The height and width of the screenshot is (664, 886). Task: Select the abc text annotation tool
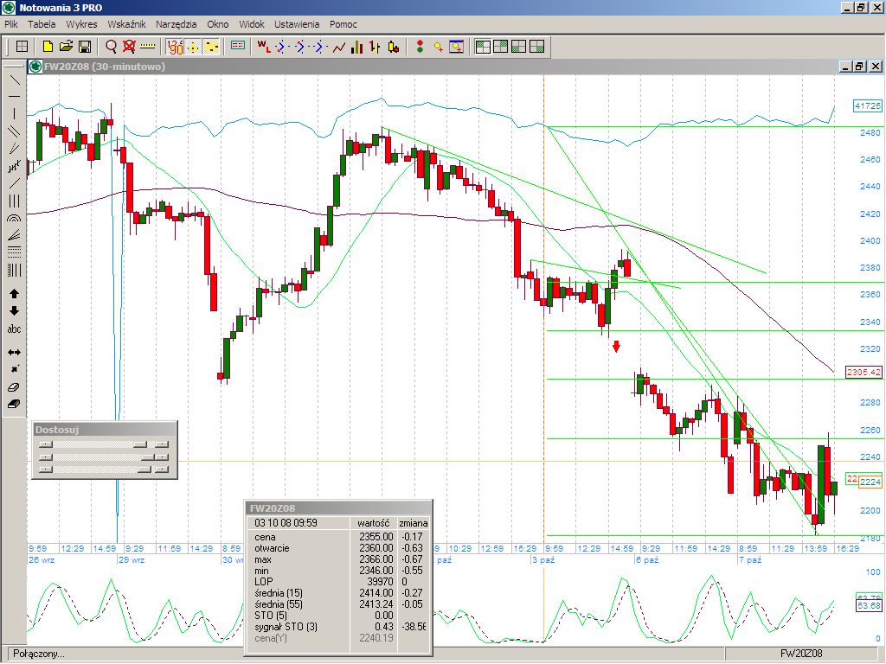pos(14,329)
